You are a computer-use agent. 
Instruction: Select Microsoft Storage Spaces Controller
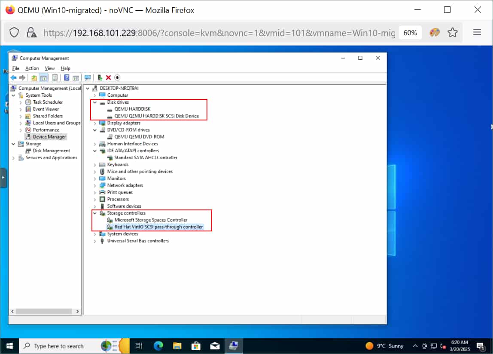(x=151, y=220)
